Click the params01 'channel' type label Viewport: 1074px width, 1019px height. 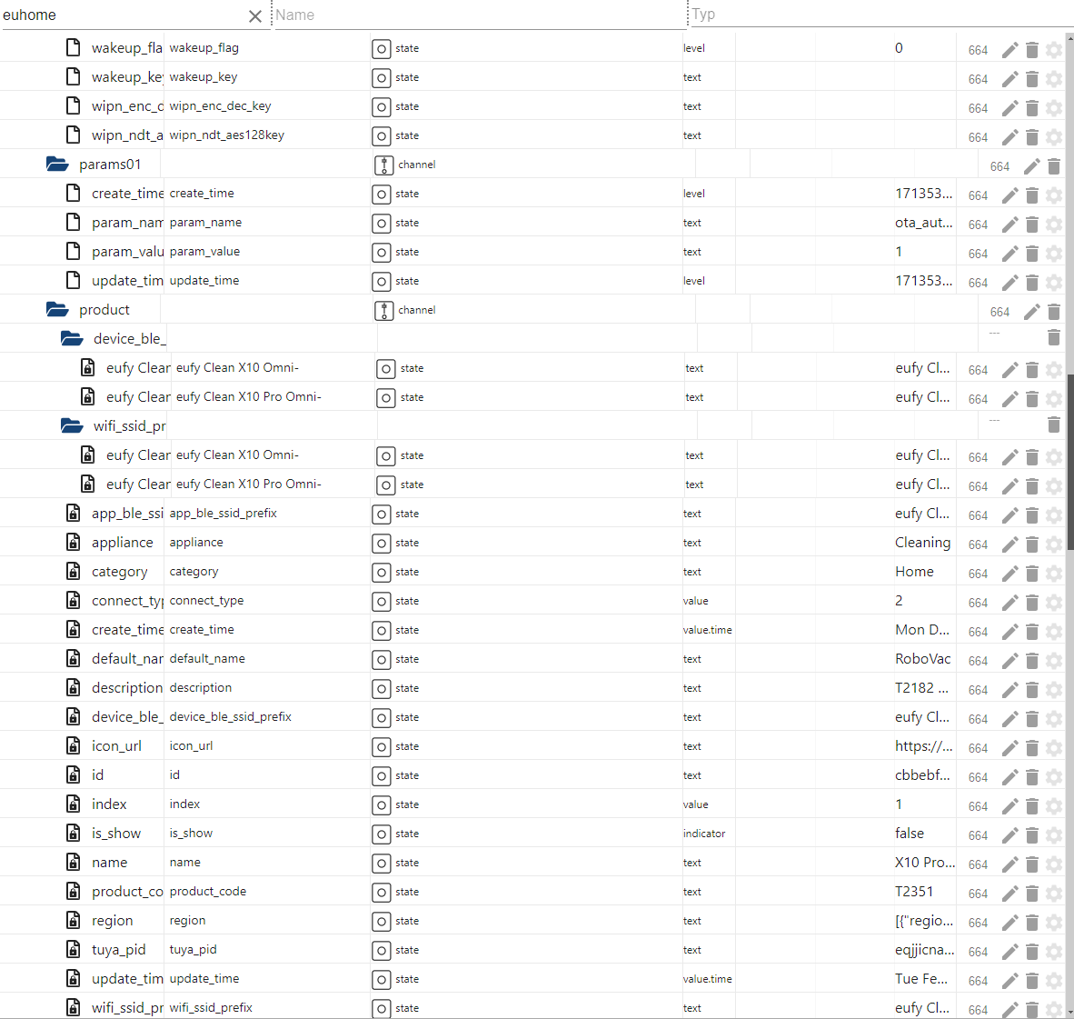pos(416,165)
